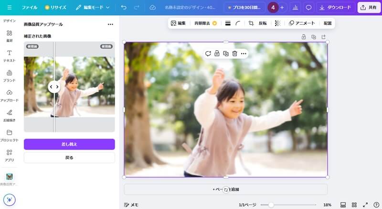Click the 反転 flip option
Viewport: 382px width, 209px height.
click(x=263, y=23)
